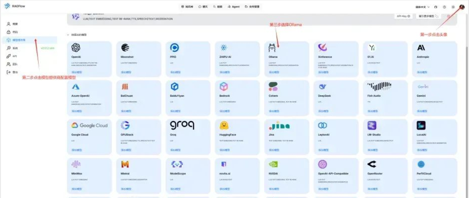Click the NVIDIA green logo
Image resolution: width=469 pixels, height=198 pixels.
click(x=273, y=164)
